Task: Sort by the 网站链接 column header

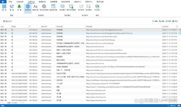Action: point(124,26)
